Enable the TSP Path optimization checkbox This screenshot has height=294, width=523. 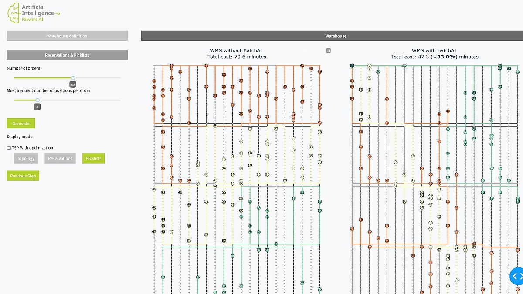point(9,148)
